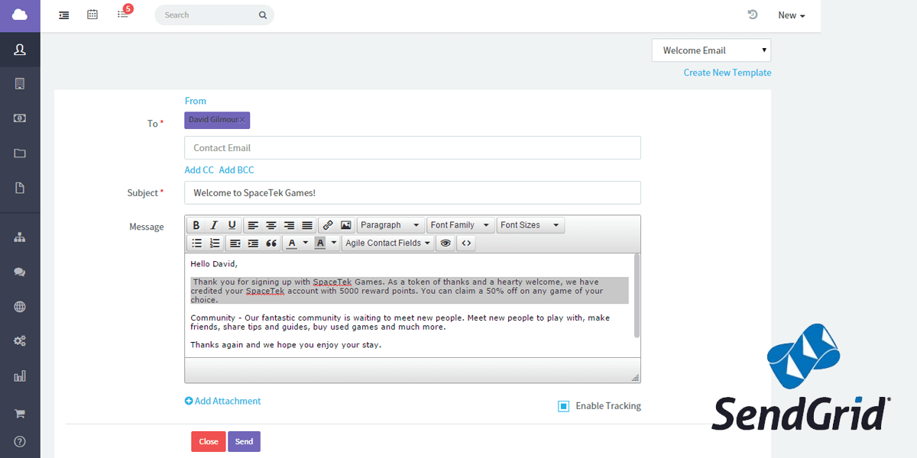This screenshot has width=917, height=458.
Task: Open the Welcome Email template dropdown
Action: pyautogui.click(x=711, y=50)
